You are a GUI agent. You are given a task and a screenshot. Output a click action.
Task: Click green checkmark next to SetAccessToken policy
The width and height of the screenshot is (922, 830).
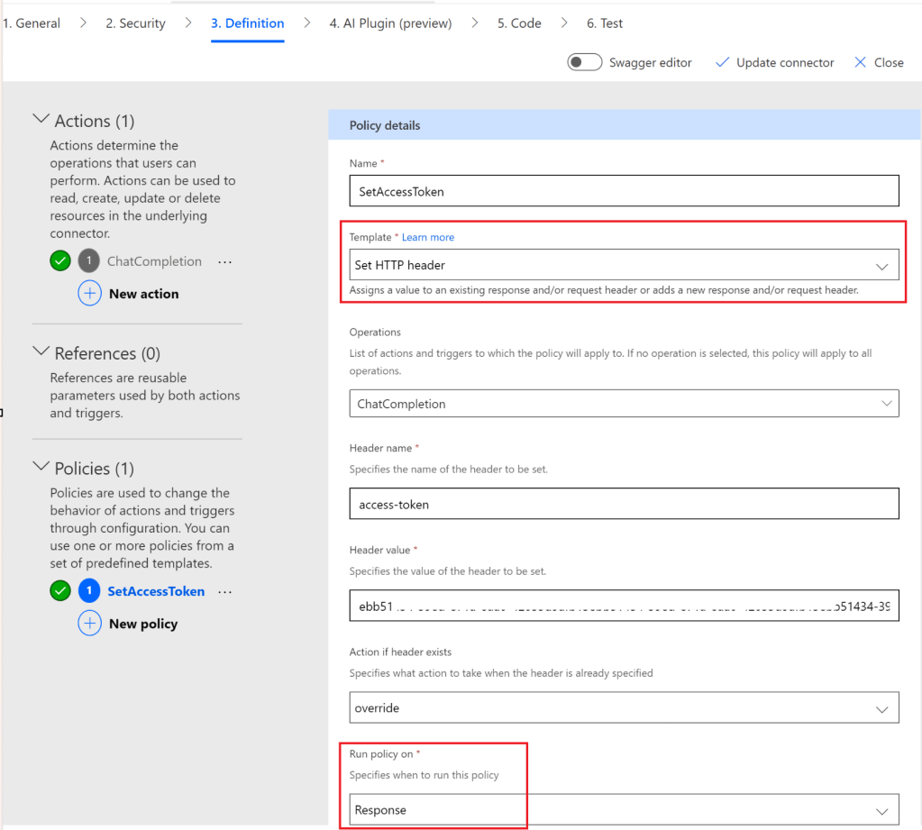[x=60, y=591]
